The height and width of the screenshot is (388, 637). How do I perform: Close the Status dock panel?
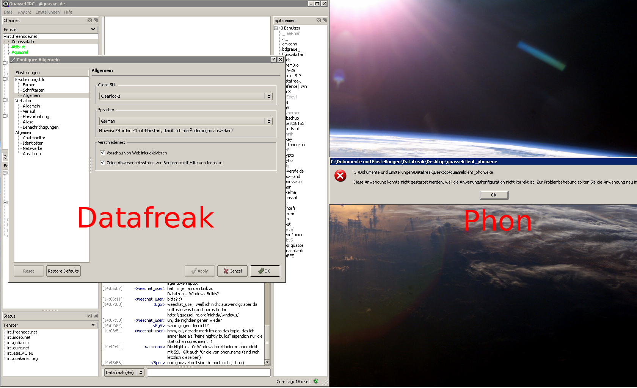point(96,316)
